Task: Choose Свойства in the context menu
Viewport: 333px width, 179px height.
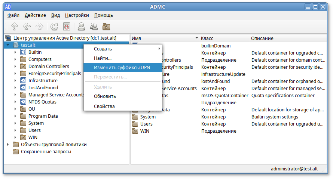Action: (x=123, y=106)
